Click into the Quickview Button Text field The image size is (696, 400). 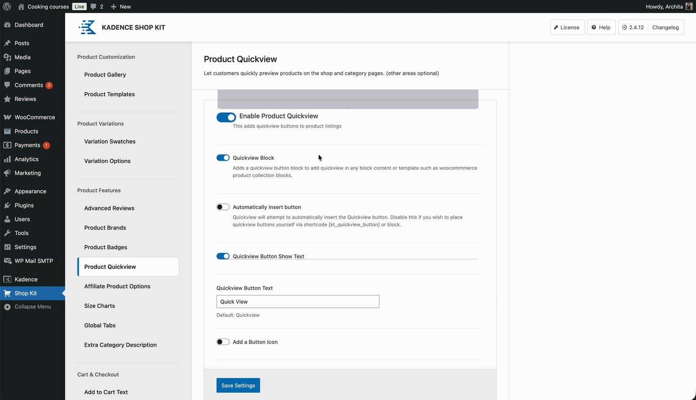pyautogui.click(x=298, y=302)
